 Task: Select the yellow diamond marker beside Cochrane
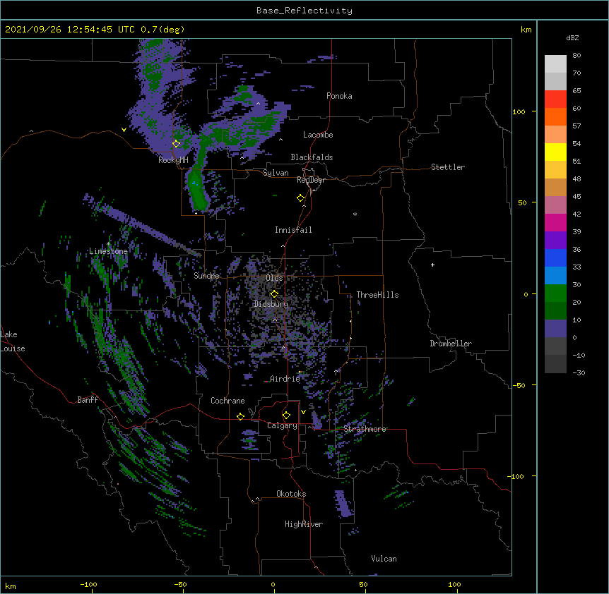pyautogui.click(x=240, y=416)
